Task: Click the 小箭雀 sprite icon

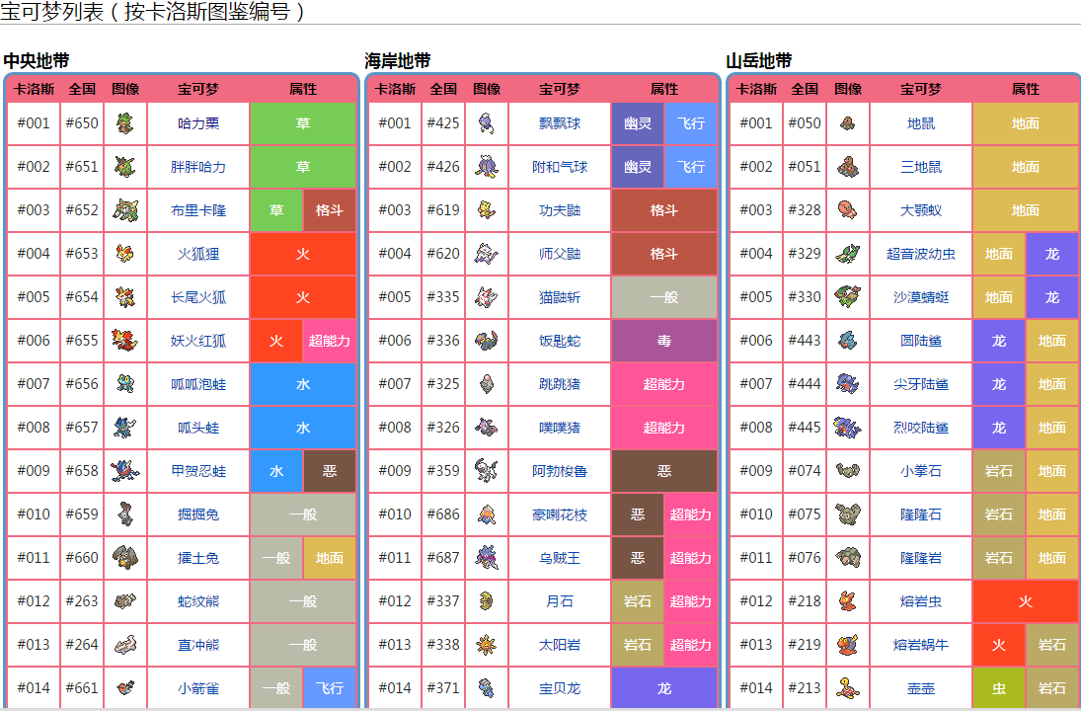Action: click(x=124, y=687)
